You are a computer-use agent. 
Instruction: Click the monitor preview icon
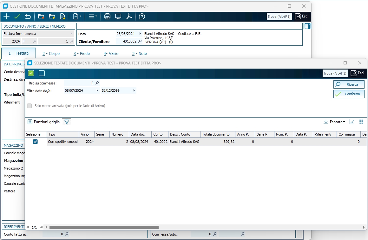point(118,17)
